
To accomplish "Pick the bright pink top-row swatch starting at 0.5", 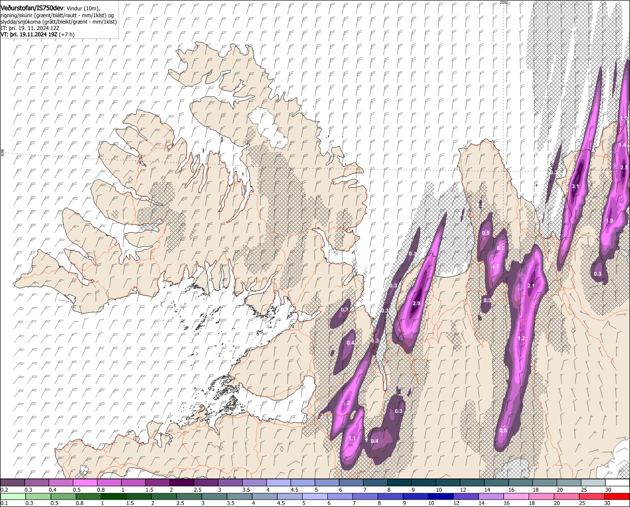I will (x=85, y=482).
